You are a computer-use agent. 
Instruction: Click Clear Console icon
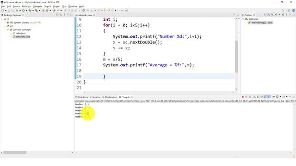254,97
